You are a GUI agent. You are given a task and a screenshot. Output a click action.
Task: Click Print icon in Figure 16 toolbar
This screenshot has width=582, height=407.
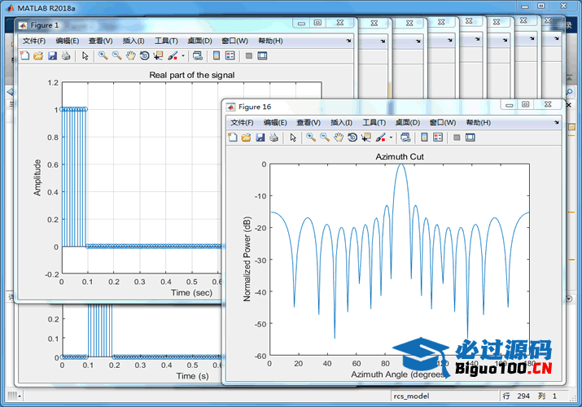click(x=274, y=138)
